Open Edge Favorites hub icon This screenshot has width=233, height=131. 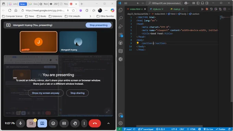(94, 10)
